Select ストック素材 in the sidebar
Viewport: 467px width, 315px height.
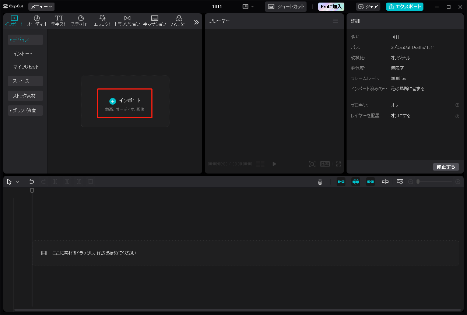tap(25, 96)
